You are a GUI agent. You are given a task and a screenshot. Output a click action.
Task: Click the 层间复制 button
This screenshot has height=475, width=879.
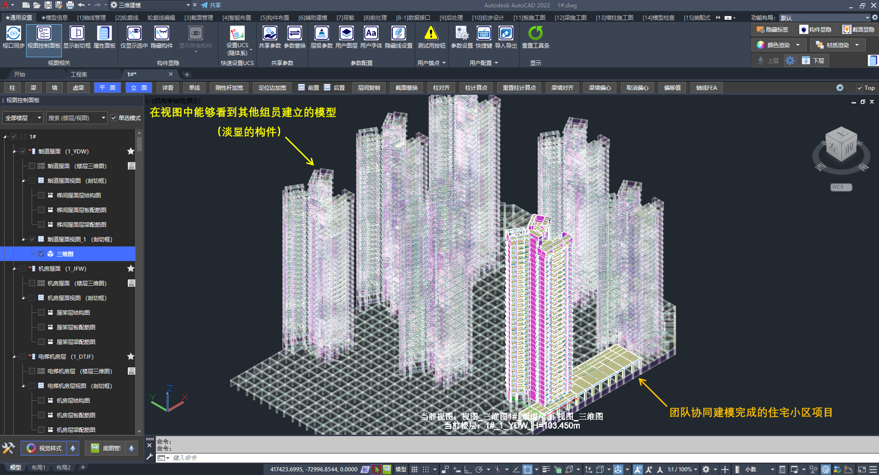[369, 88]
